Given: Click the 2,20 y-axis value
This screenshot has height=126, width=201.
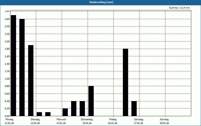Looking at the screenshot, I should tap(7, 34).
